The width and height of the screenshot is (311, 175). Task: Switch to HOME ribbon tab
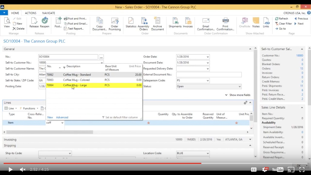(x=15, y=13)
